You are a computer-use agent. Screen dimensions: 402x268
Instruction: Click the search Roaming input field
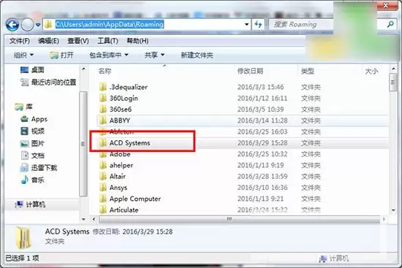(301, 25)
